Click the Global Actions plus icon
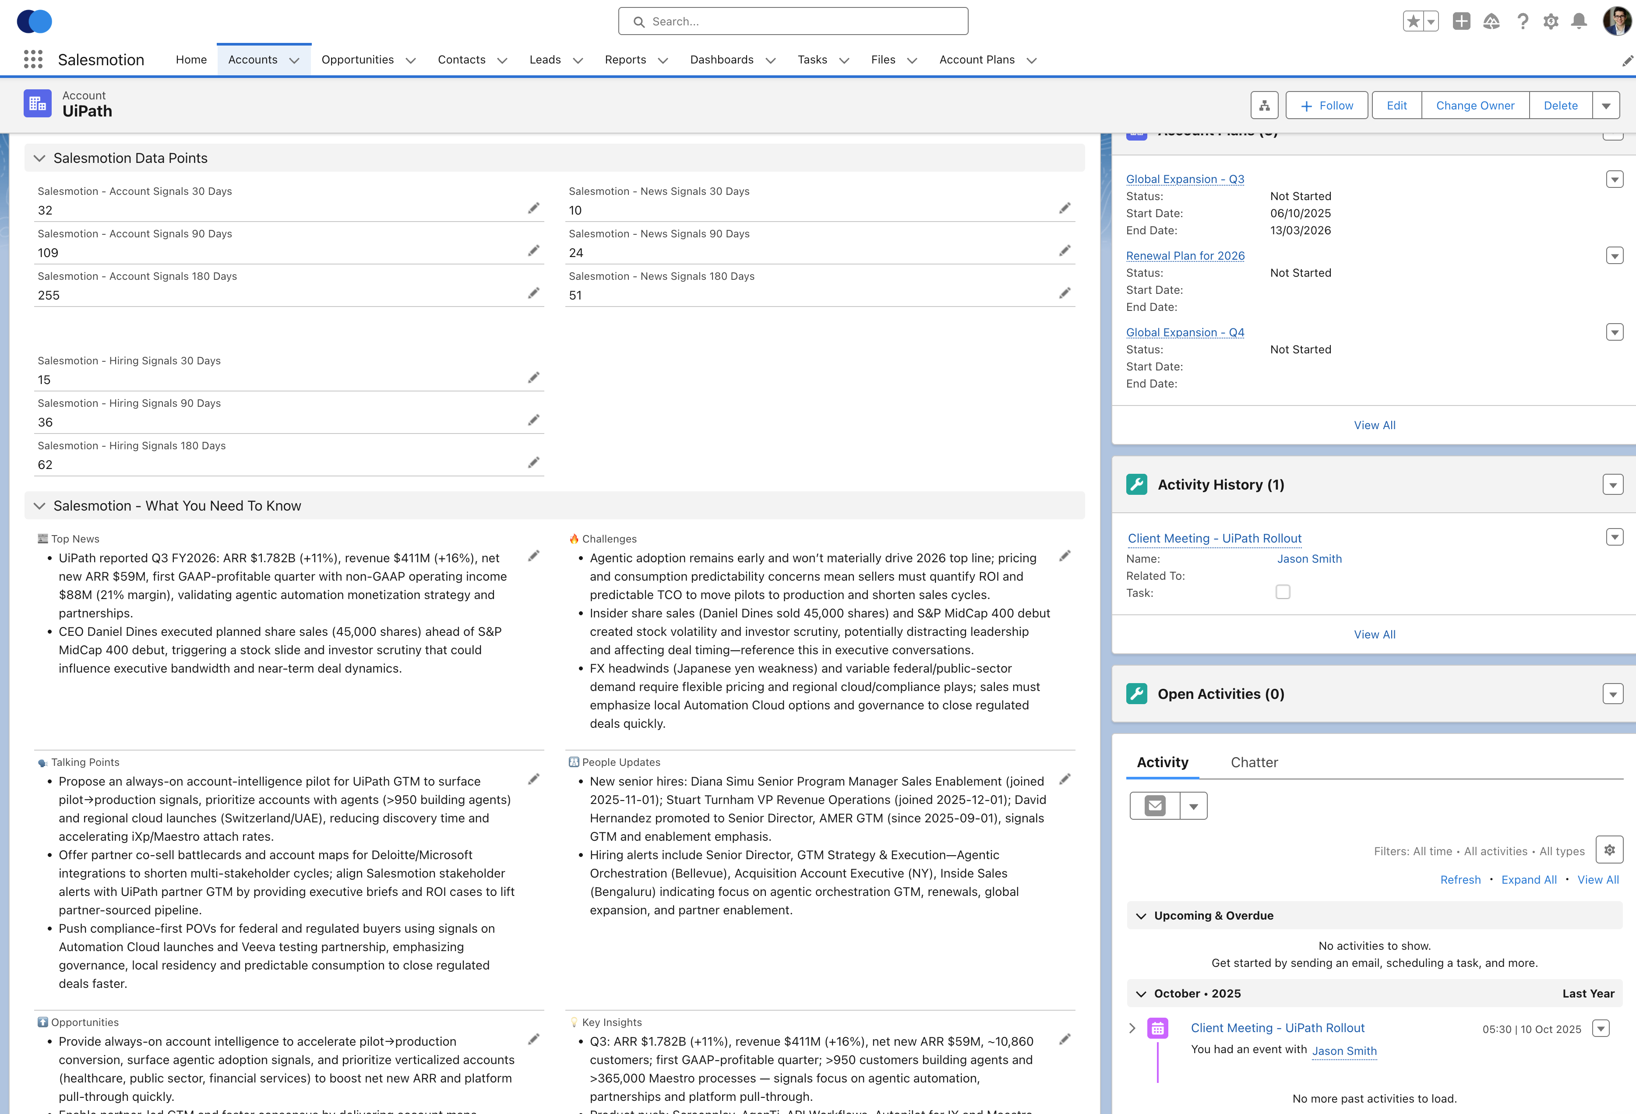 [x=1461, y=22]
